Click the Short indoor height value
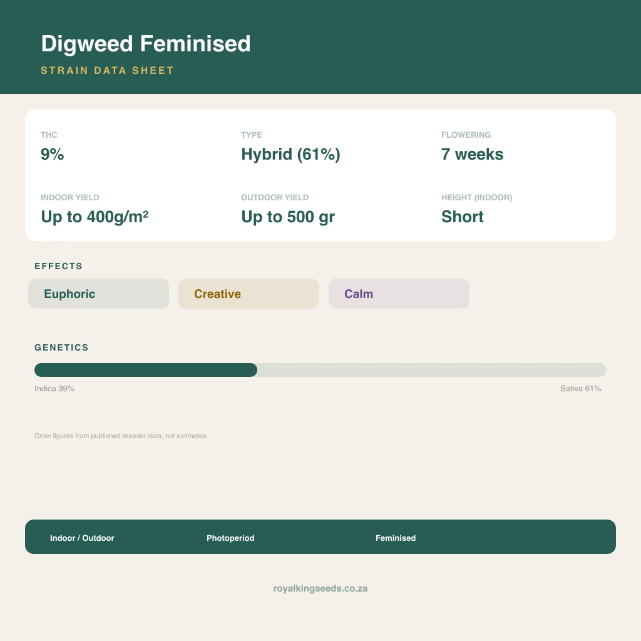The image size is (641, 641). [x=463, y=217]
